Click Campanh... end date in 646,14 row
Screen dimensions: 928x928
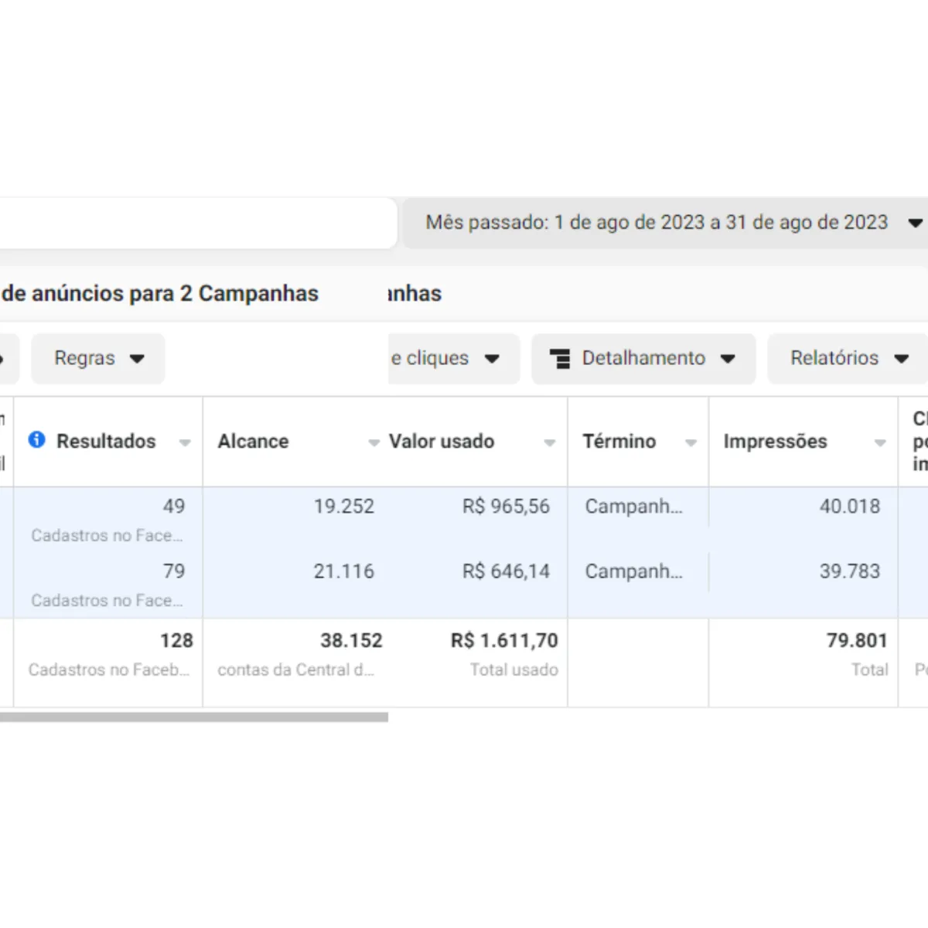633,571
